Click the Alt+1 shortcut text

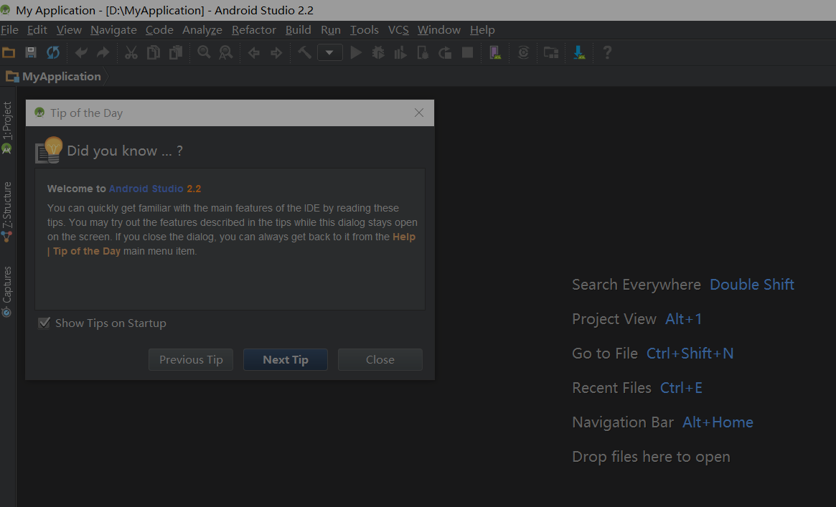[x=684, y=319]
